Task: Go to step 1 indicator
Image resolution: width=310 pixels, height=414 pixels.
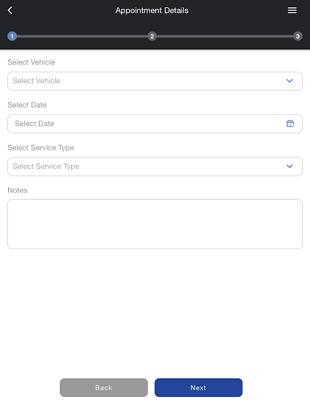Action: pyautogui.click(x=12, y=36)
